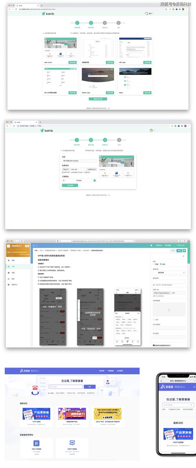Expand the category dropdown in article settings
The image size is (196, 468).
[x=169, y=273]
